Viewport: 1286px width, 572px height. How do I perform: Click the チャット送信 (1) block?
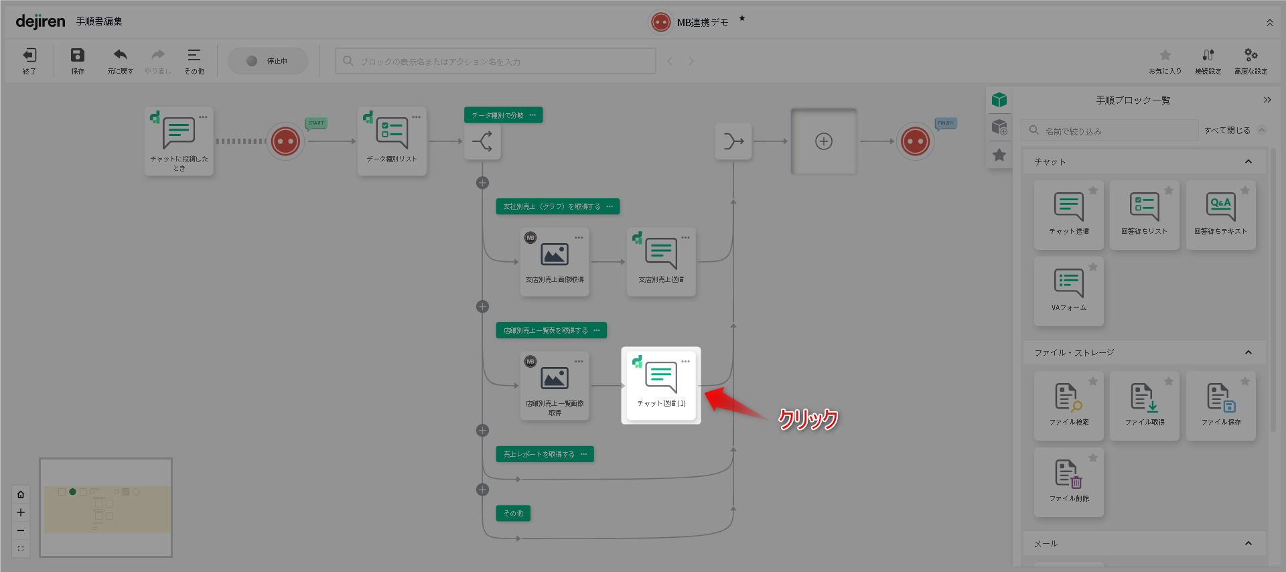click(661, 386)
